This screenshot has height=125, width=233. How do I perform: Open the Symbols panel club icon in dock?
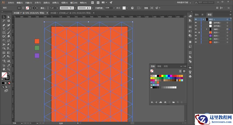point(190,76)
